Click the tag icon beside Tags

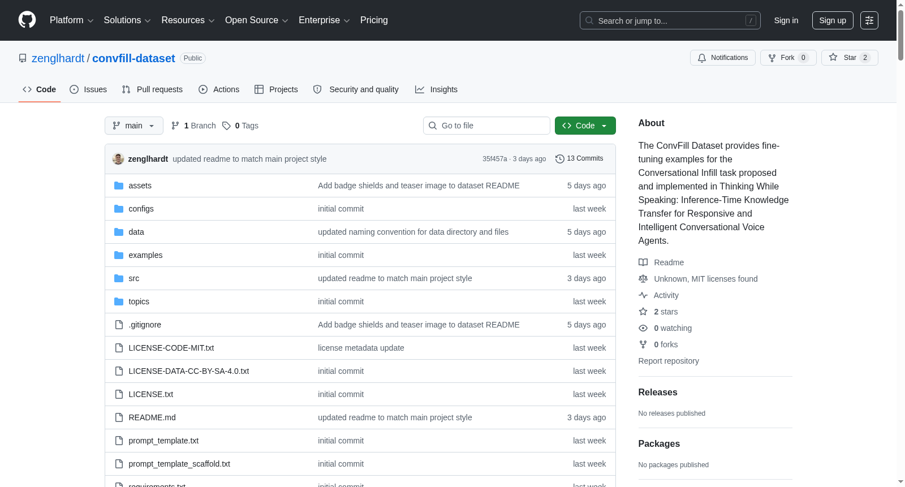tap(226, 126)
